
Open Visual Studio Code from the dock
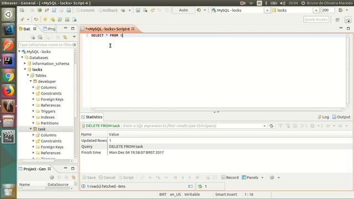click(8, 29)
